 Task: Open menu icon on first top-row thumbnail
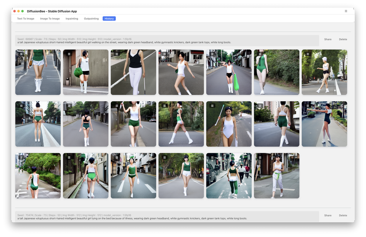pyautogui.click(x=21, y=54)
